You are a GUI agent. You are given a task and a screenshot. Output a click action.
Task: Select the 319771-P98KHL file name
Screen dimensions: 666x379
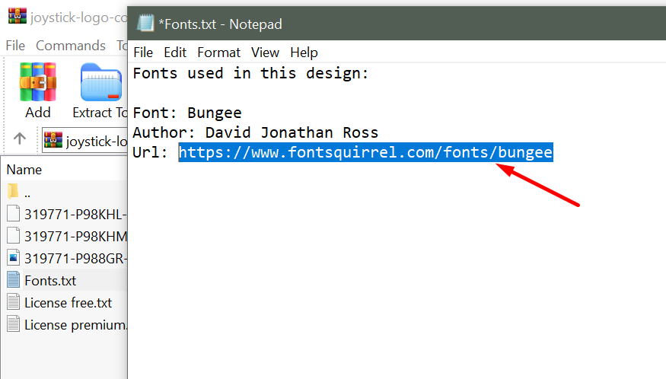(x=75, y=214)
